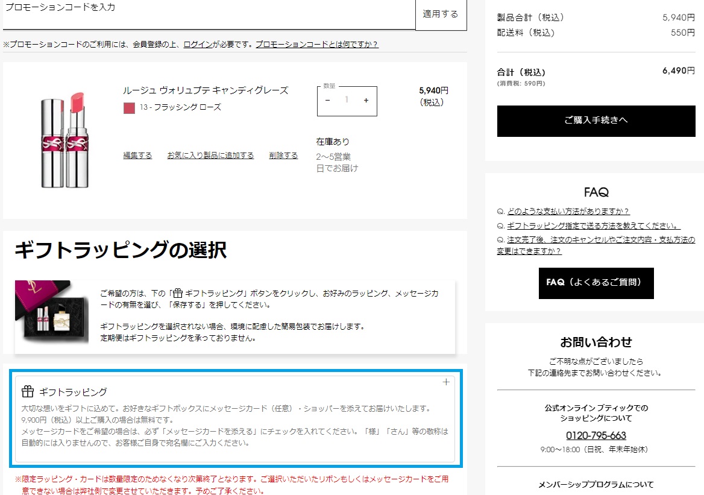Click メンバーシッププログラムについて text

[x=596, y=485]
